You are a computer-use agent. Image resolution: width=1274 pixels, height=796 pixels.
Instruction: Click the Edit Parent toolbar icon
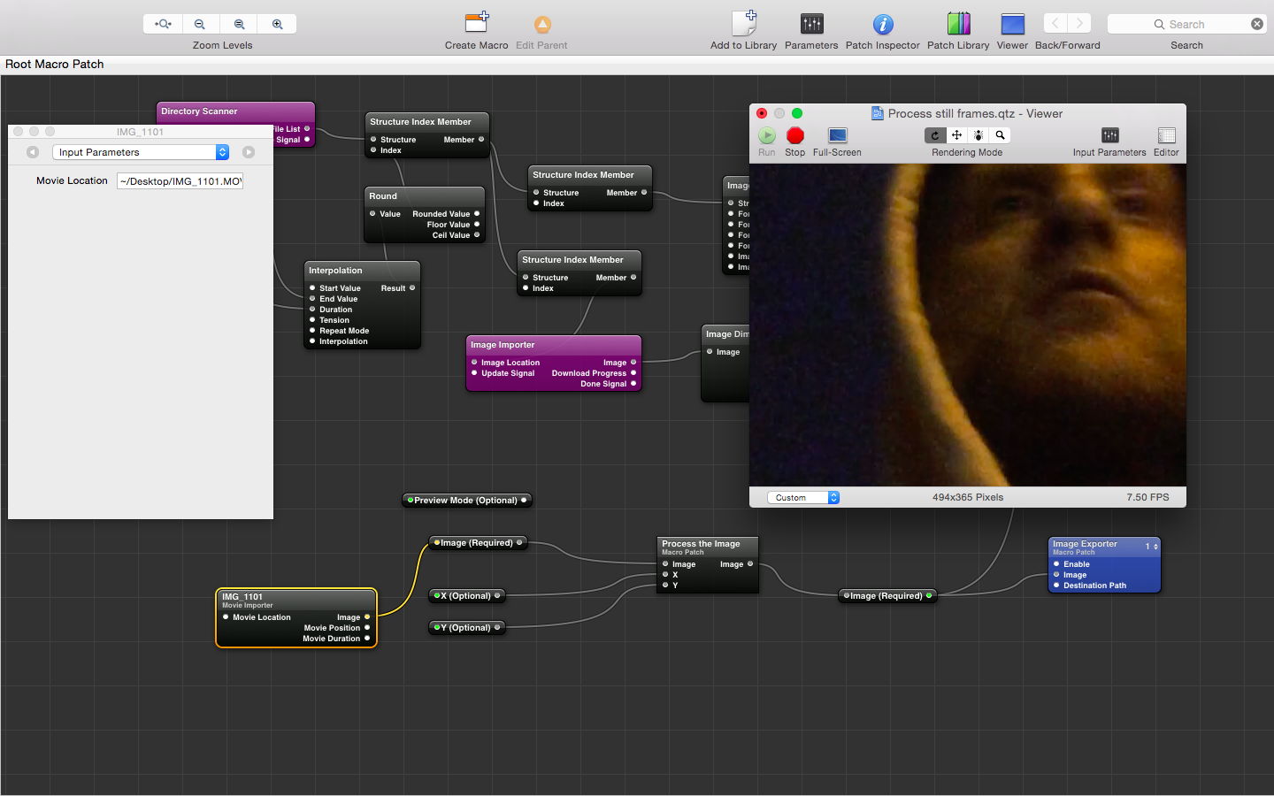pos(542,25)
